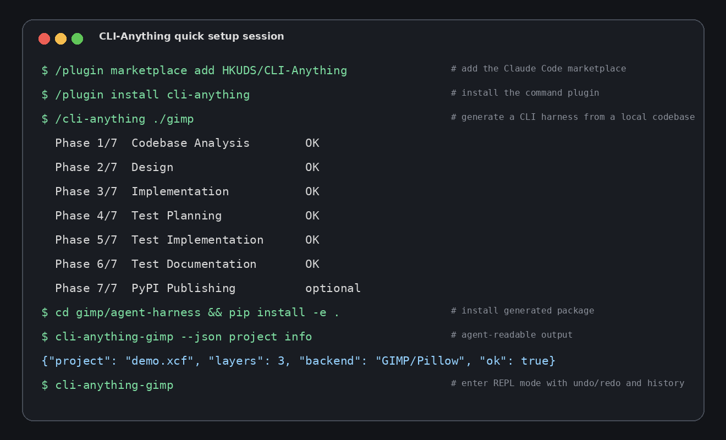Click the JSON output line with "demo.xcf"
The width and height of the screenshot is (726, 440).
coord(299,361)
